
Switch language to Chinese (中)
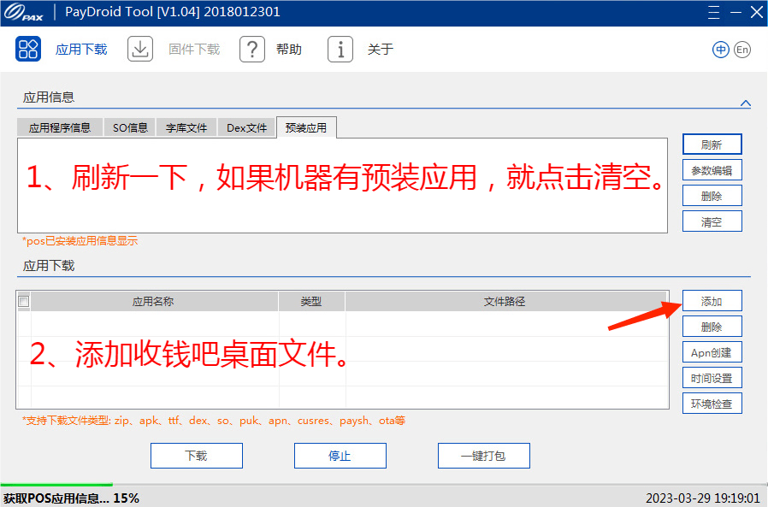click(x=720, y=50)
